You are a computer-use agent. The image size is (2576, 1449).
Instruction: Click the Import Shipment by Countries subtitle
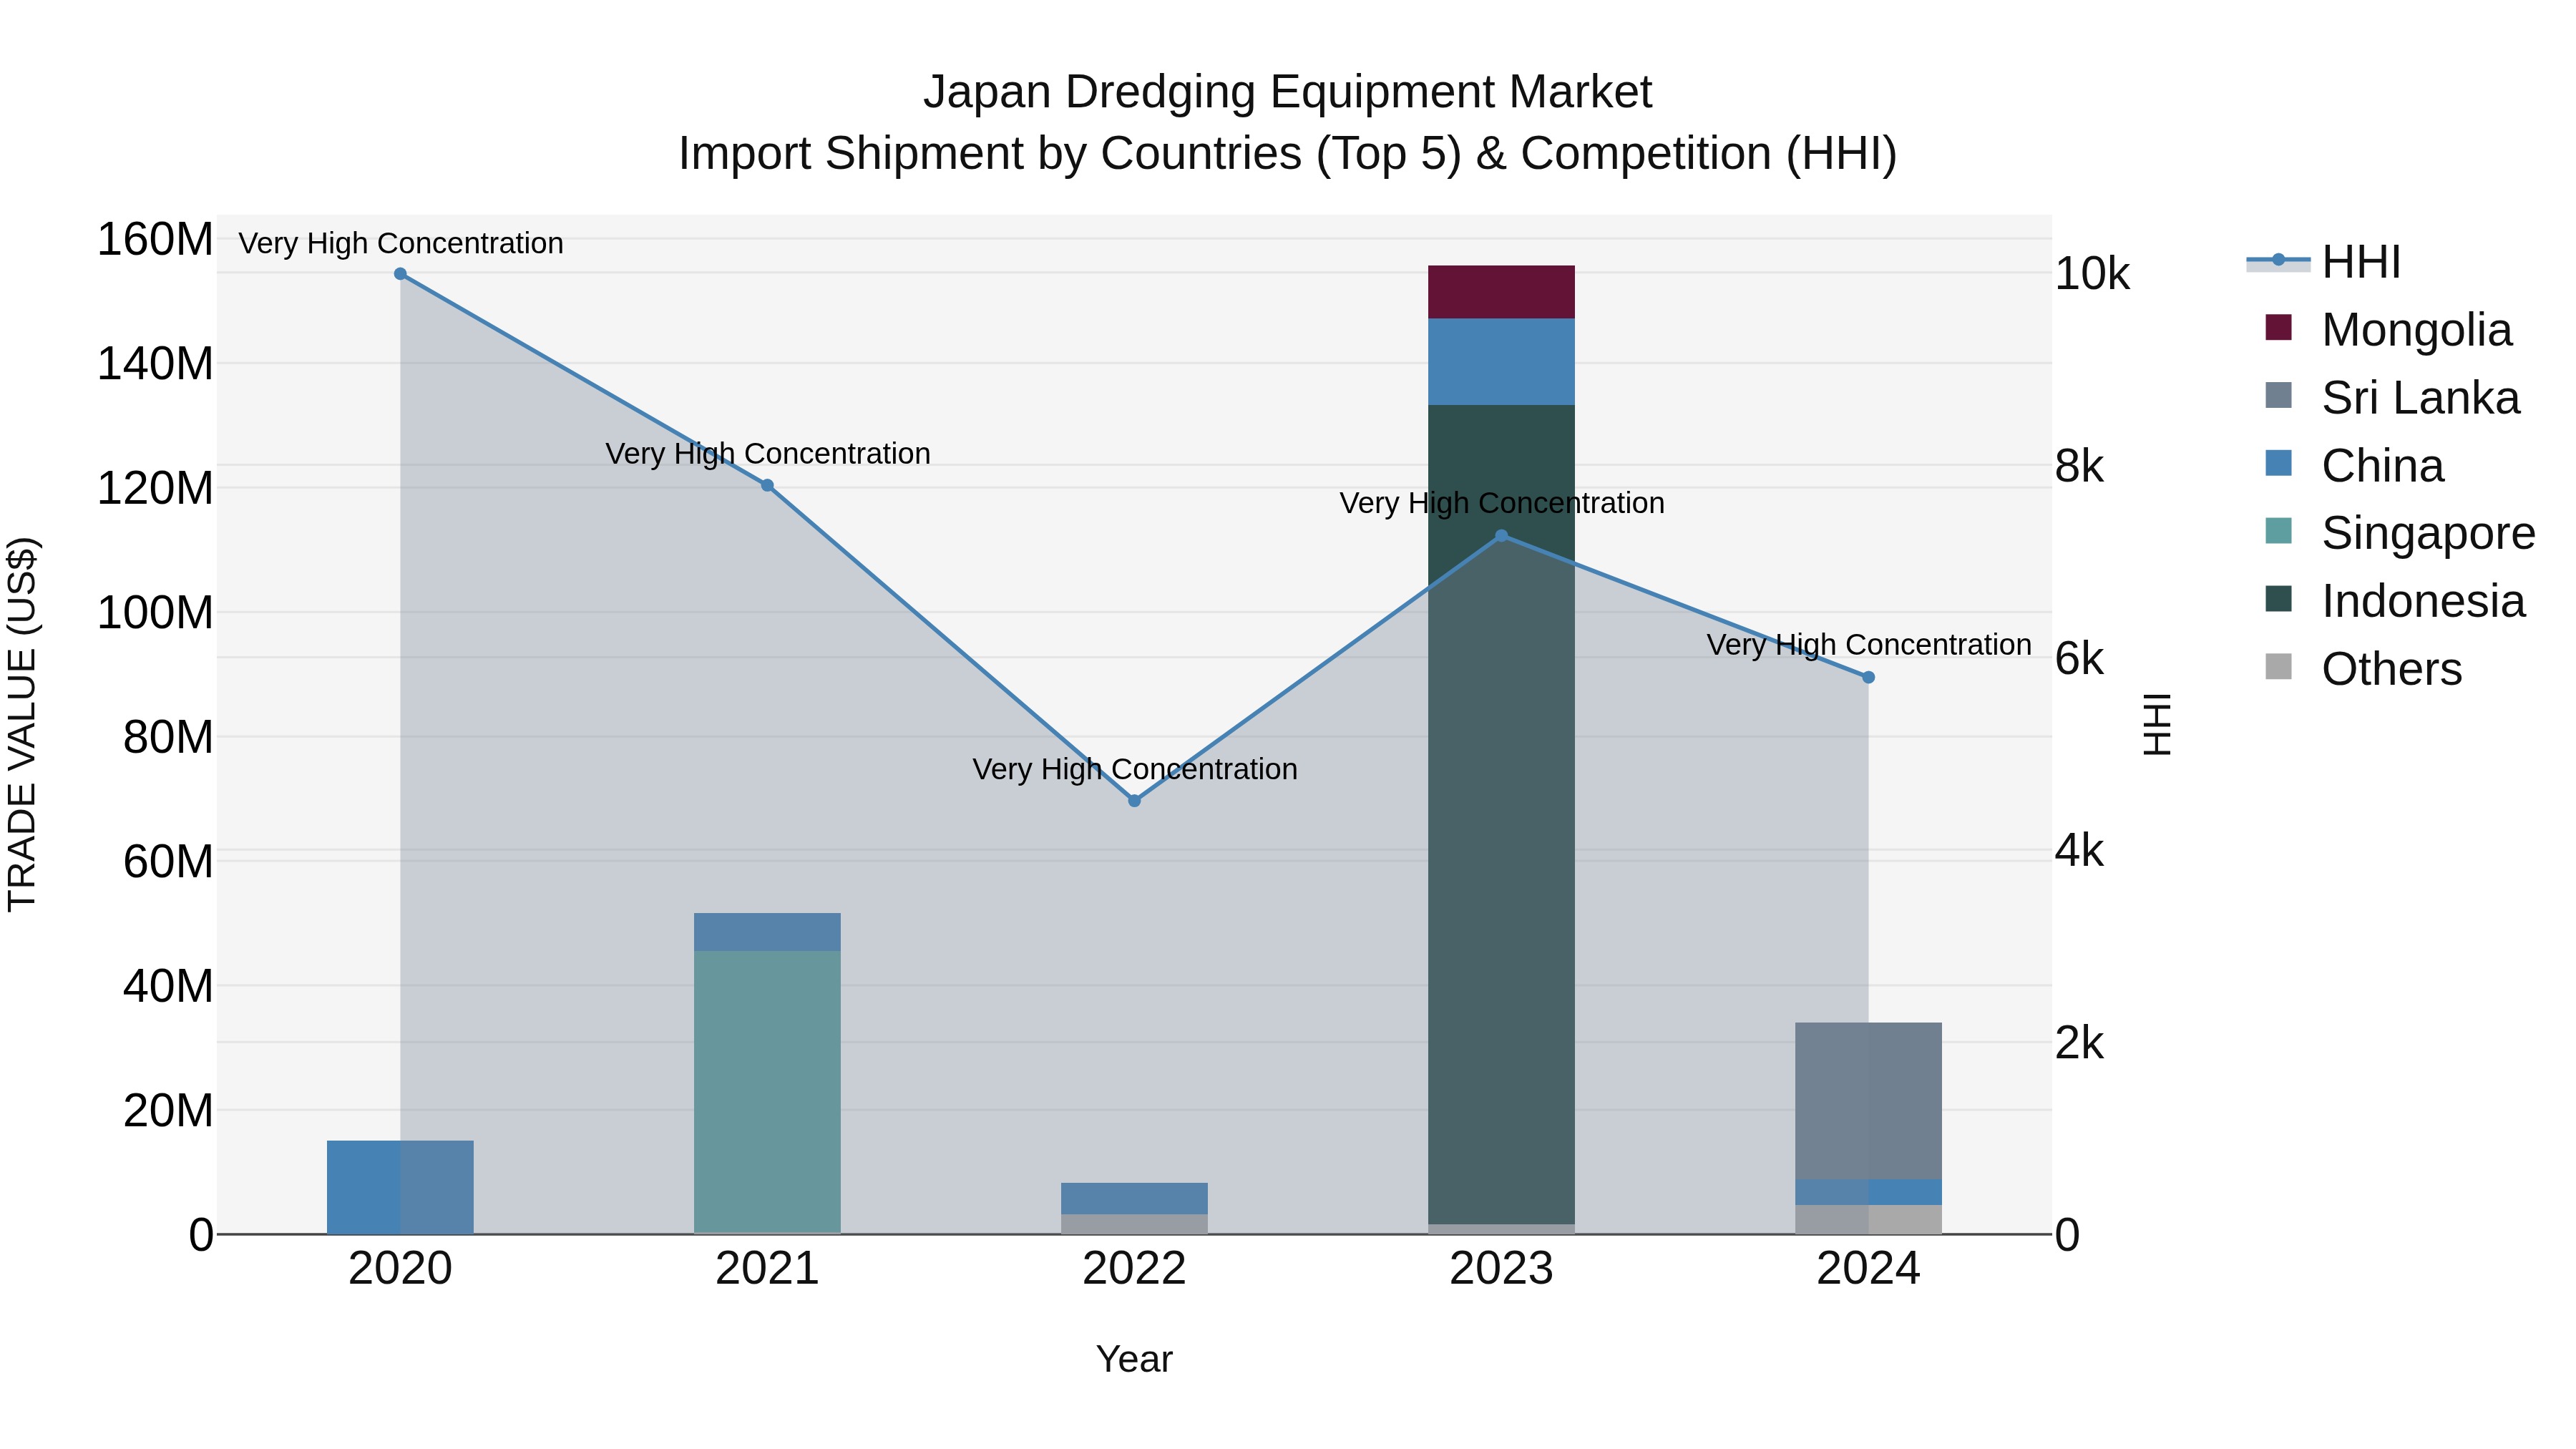tap(1287, 154)
